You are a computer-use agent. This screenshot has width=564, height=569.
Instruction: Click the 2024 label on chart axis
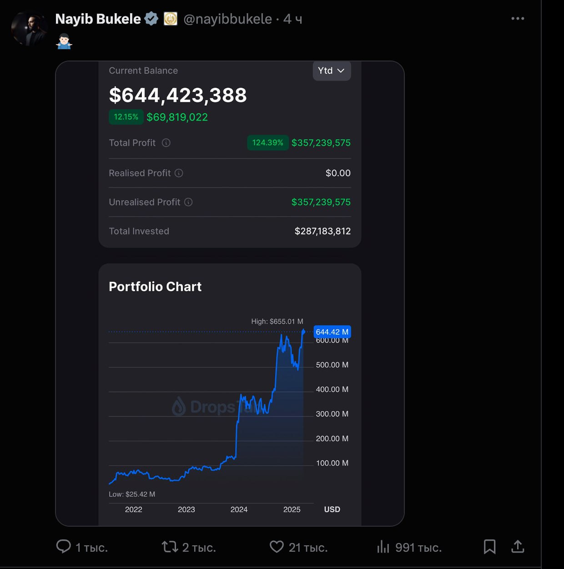239,509
